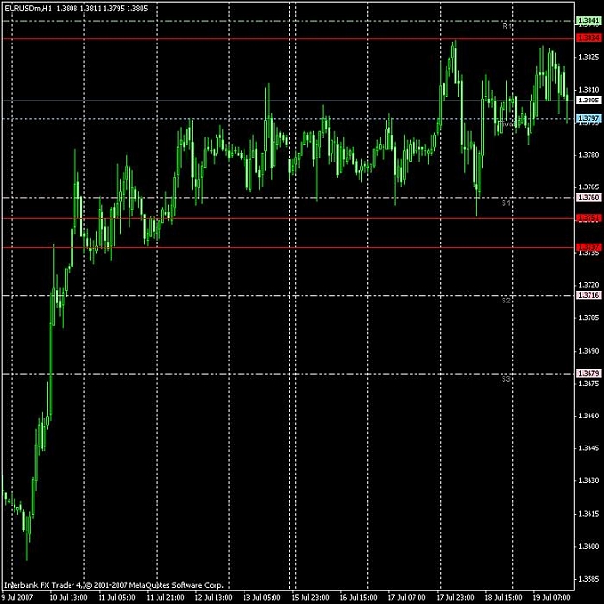Click the 12 Jul 13:00 time label
The image size is (604, 604).
pyautogui.click(x=214, y=598)
